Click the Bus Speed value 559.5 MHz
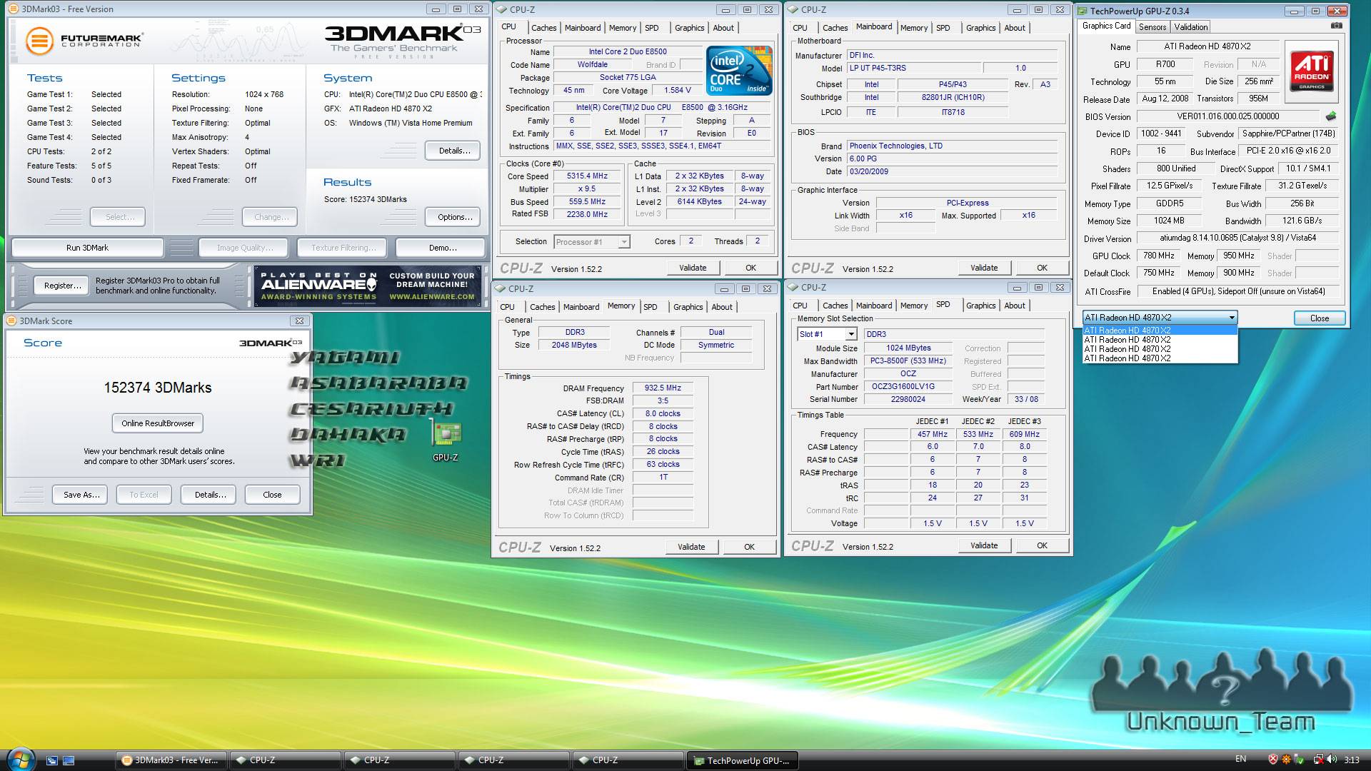 coord(587,201)
